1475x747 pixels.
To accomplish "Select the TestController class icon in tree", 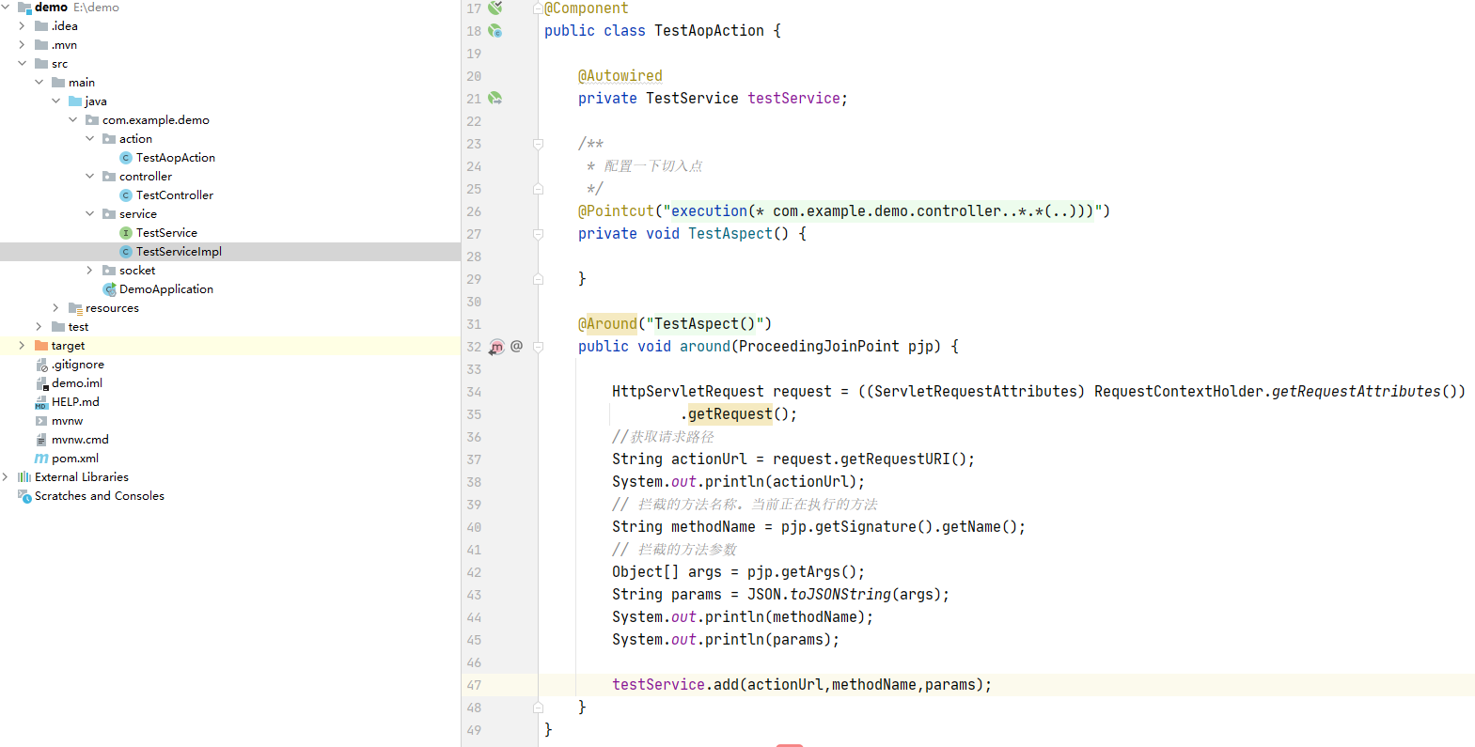I will click(126, 195).
